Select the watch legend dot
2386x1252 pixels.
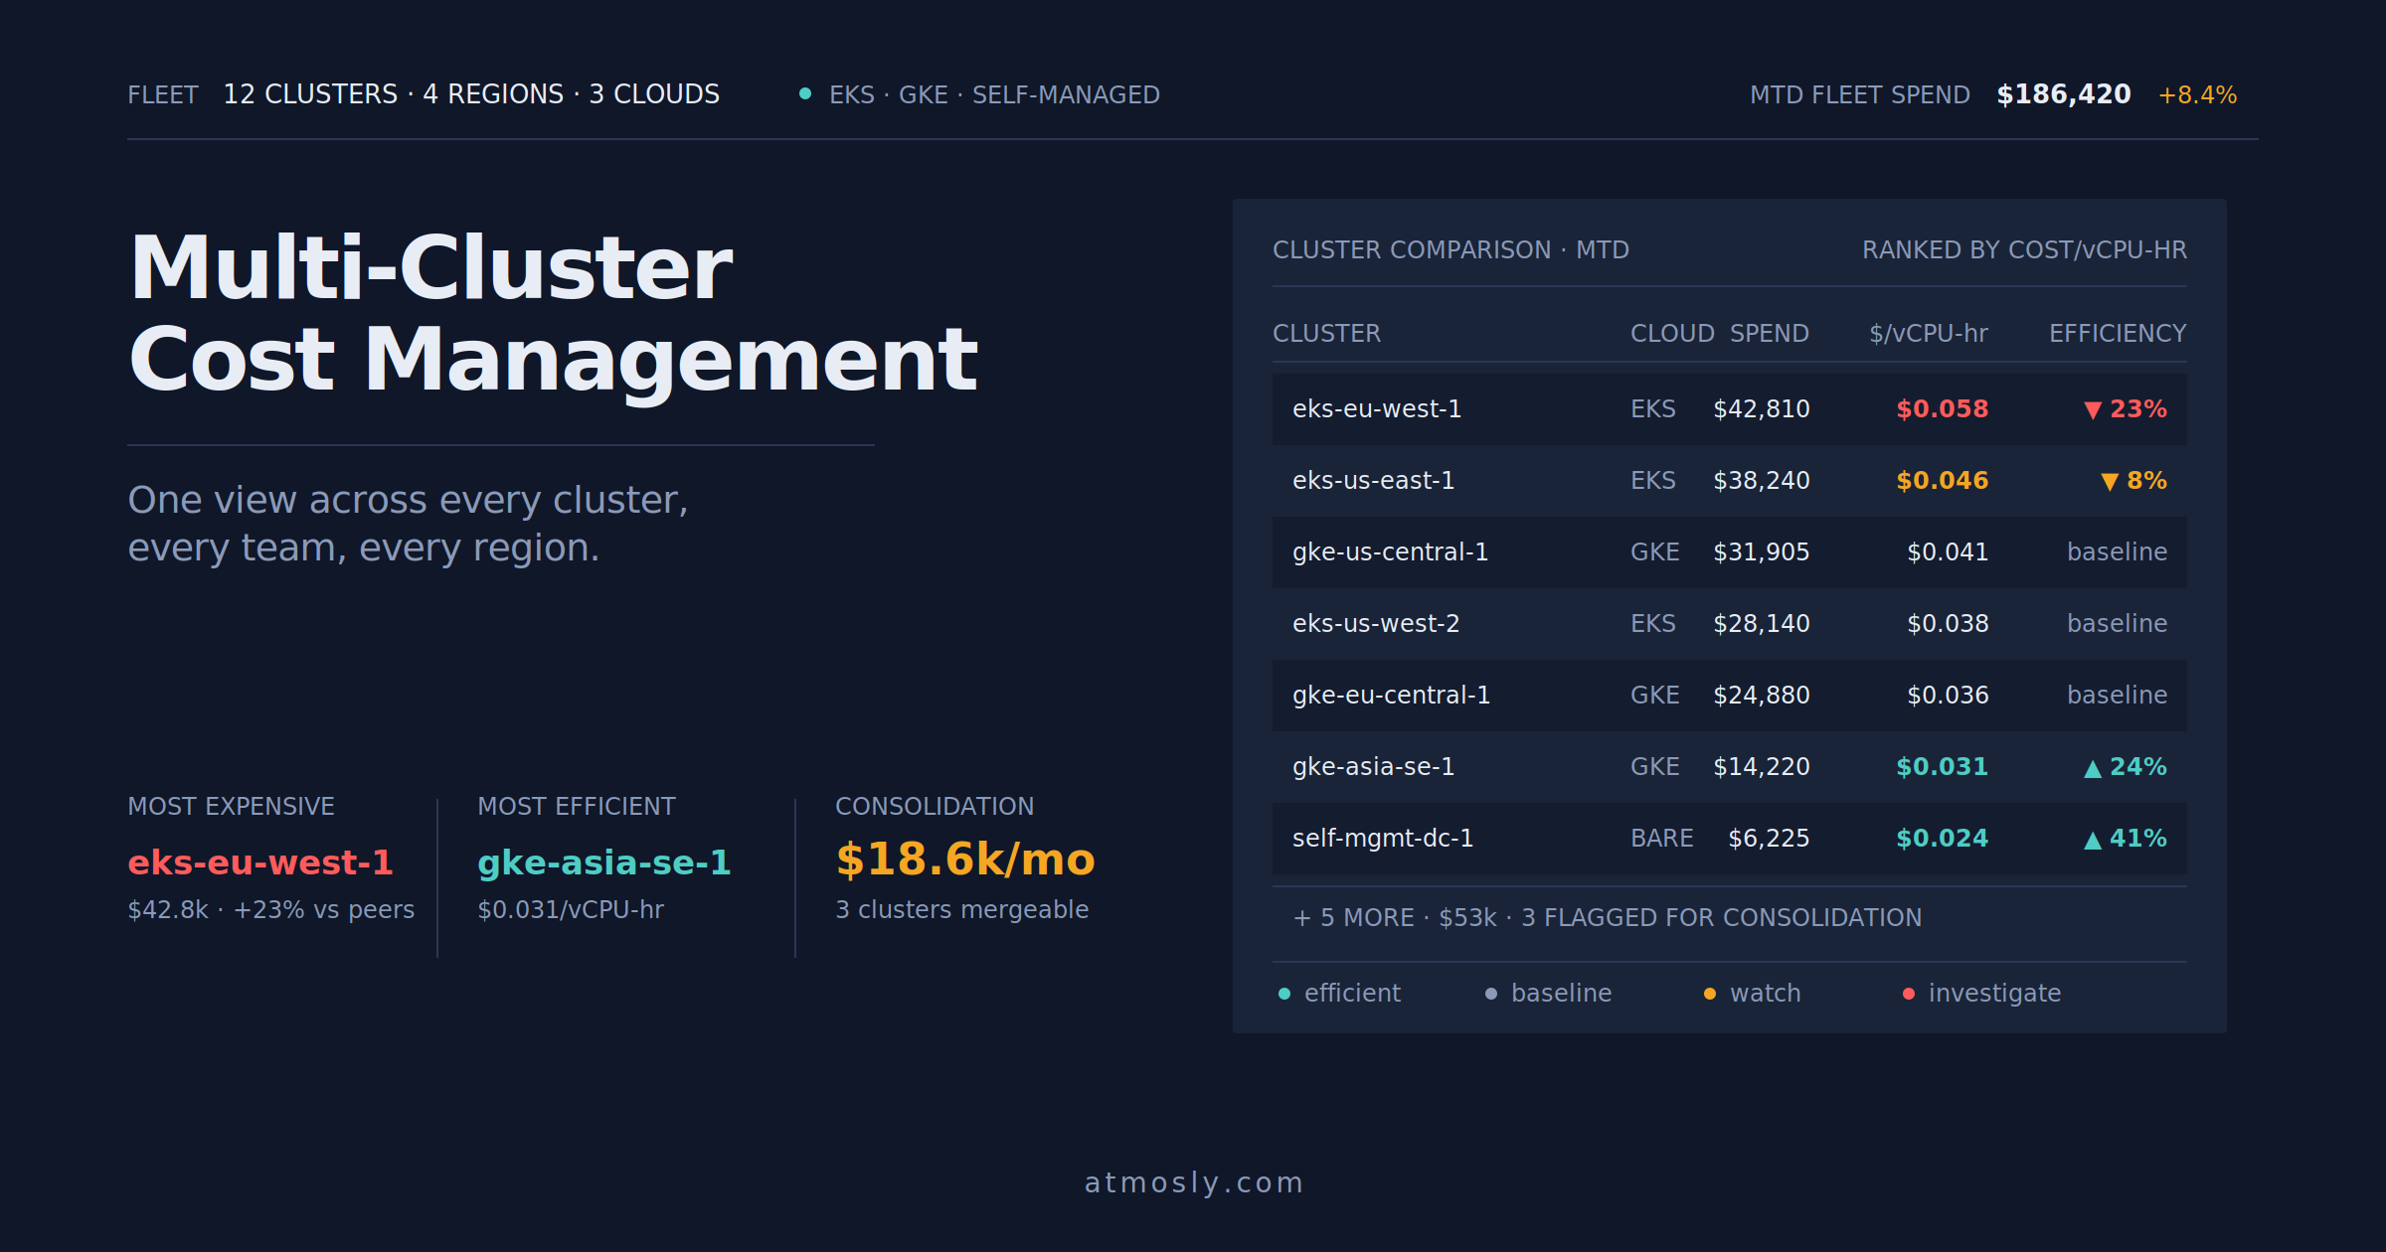click(x=1710, y=994)
